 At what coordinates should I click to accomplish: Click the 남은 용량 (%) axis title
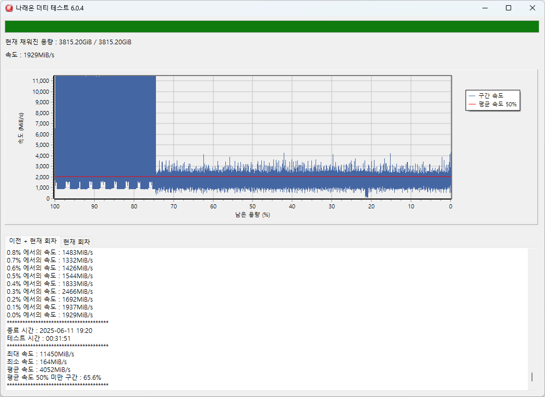click(x=252, y=215)
